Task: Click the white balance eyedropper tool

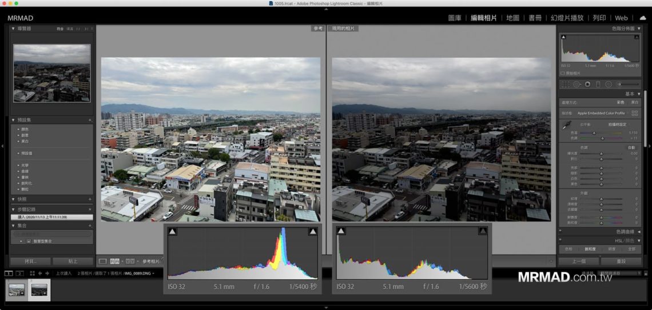Action: (566, 127)
